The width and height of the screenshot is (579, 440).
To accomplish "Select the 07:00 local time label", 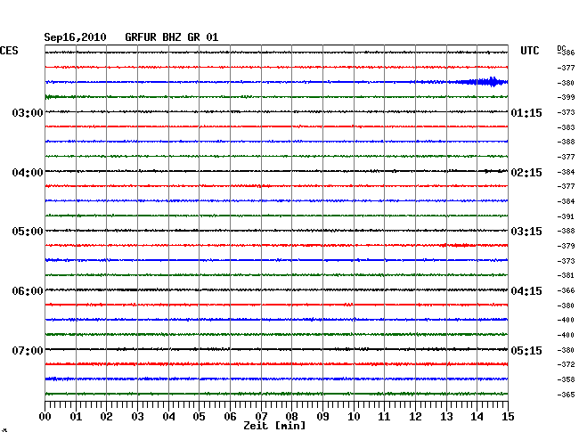I will (x=28, y=350).
